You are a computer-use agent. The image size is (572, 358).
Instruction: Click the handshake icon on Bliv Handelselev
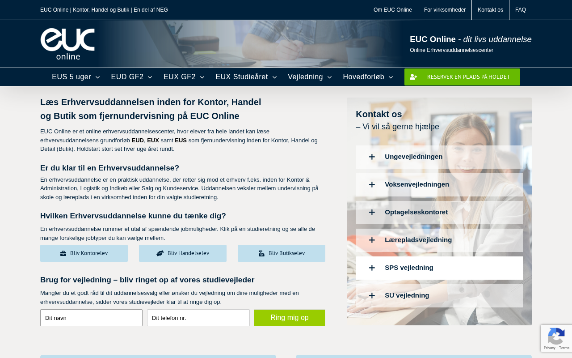[x=160, y=253]
